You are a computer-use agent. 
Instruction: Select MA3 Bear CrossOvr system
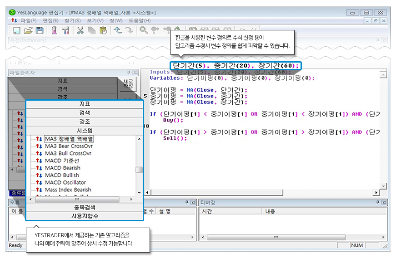pos(69,146)
